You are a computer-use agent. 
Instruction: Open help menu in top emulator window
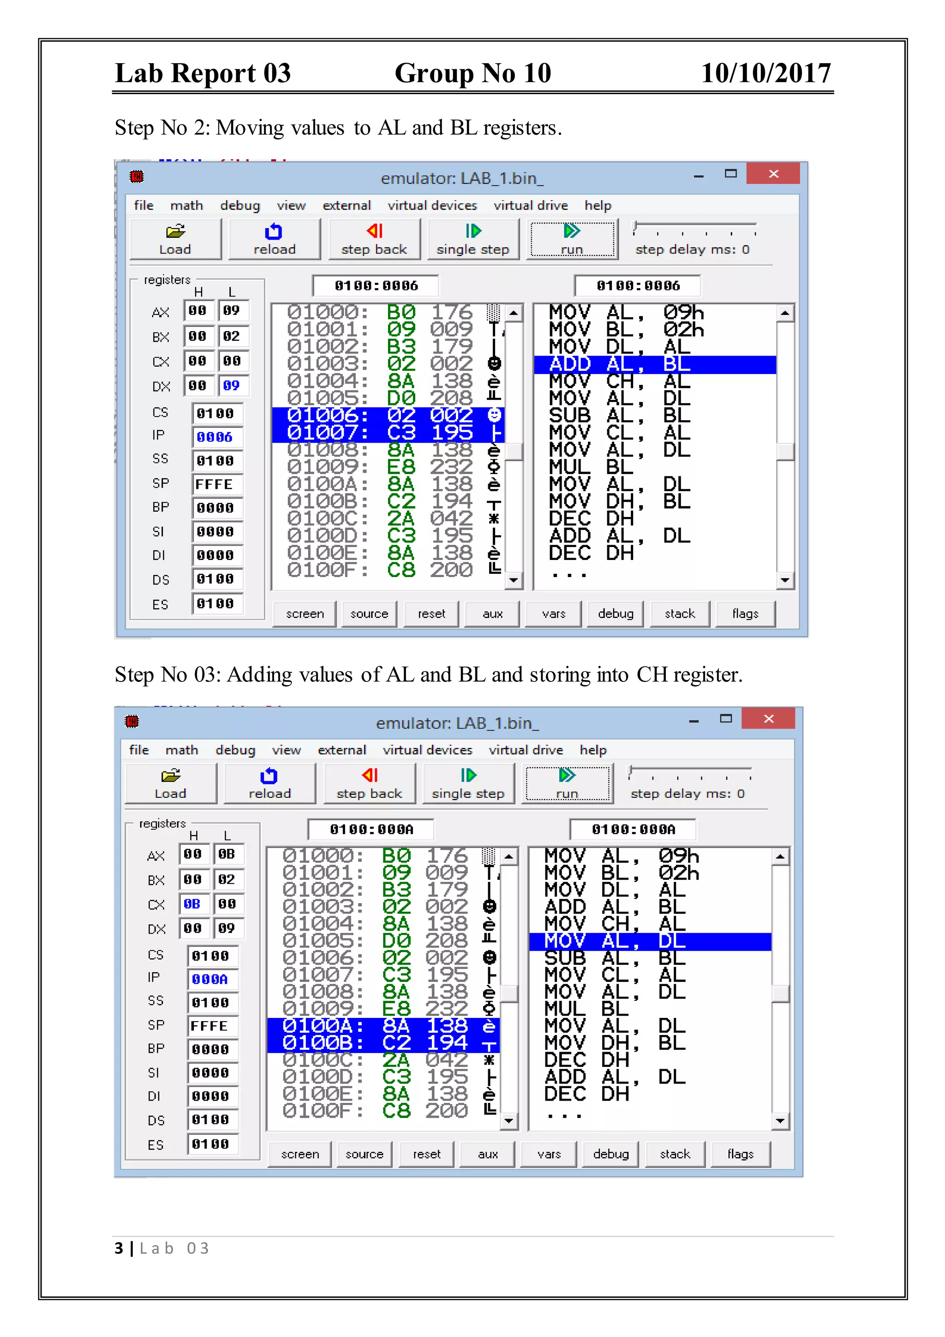[x=598, y=205]
